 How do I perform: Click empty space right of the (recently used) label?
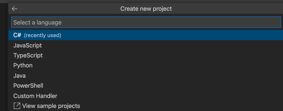(166, 35)
